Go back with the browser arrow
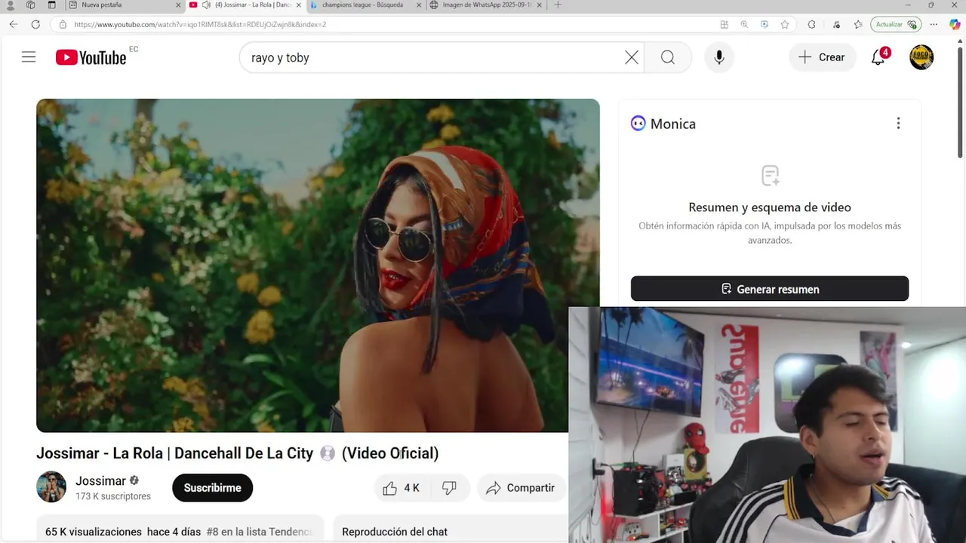966x543 pixels. (13, 24)
